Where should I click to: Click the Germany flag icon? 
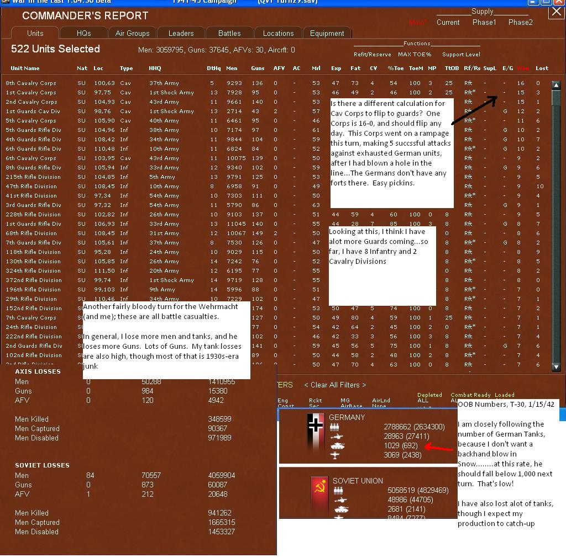315,434
